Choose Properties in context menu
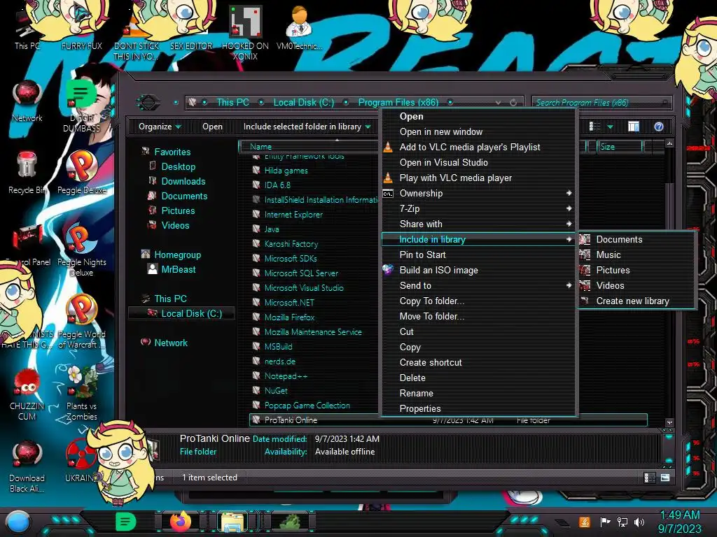Viewport: 717px width, 537px height. (x=478, y=408)
